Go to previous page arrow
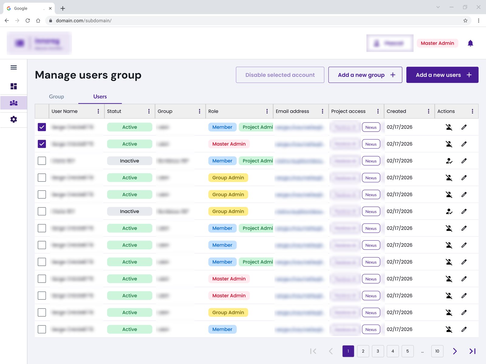 [x=331, y=351]
